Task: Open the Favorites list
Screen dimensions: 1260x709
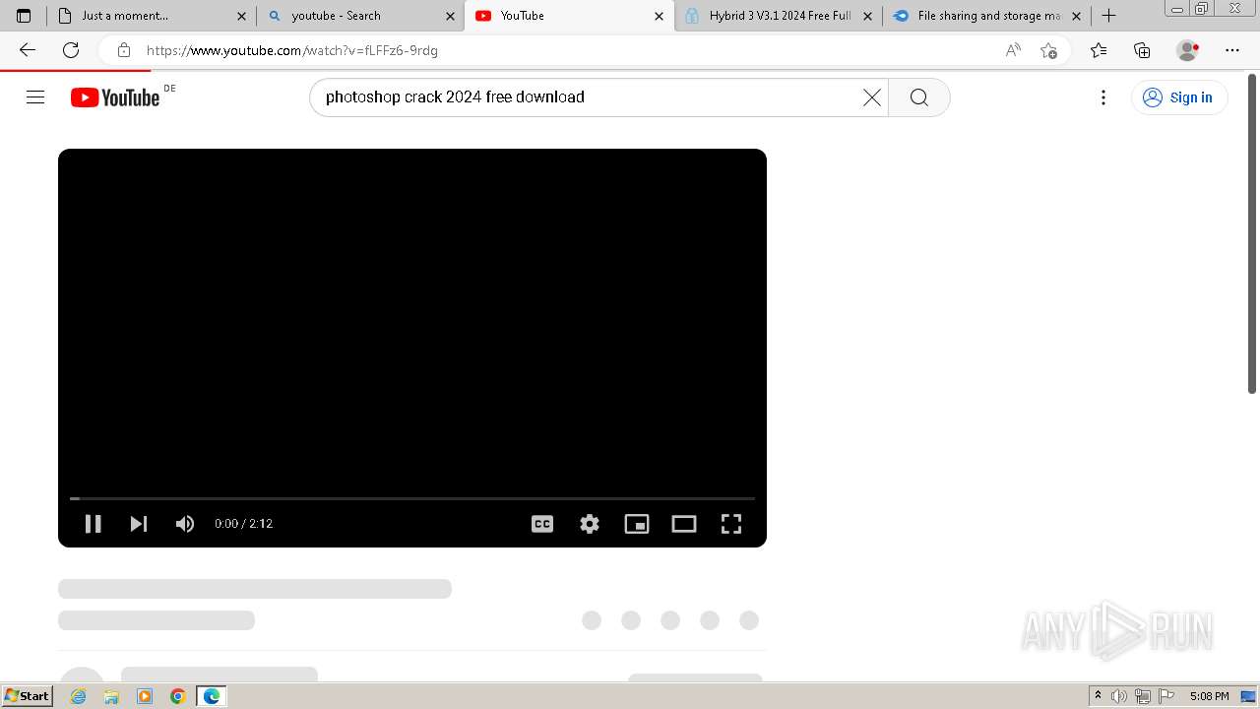Action: click(1099, 50)
